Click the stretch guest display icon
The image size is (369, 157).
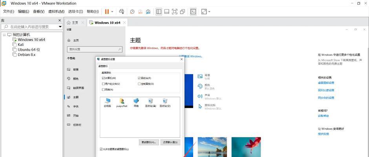(x=204, y=11)
